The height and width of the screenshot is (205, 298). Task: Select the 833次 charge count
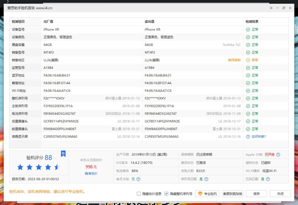201,171
